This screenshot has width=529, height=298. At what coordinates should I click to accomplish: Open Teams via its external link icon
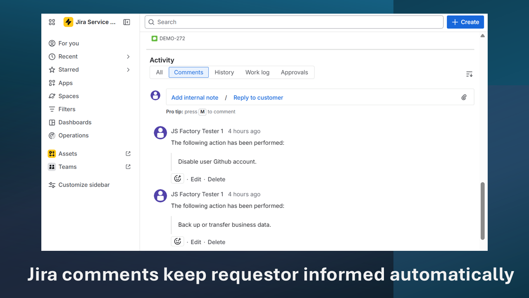click(x=128, y=166)
